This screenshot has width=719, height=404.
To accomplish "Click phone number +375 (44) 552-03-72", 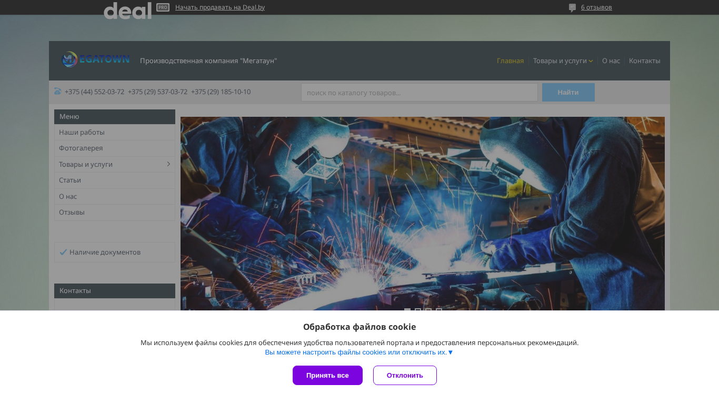I will click(94, 92).
